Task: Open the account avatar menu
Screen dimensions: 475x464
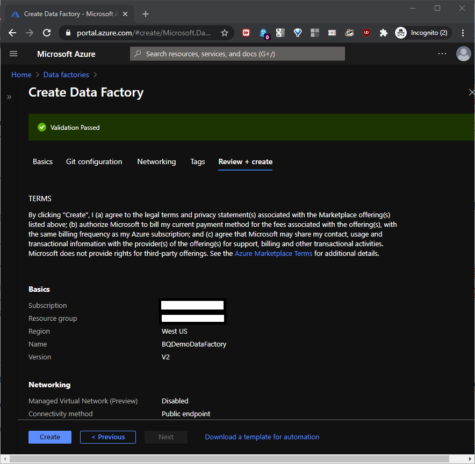Action: [x=464, y=54]
